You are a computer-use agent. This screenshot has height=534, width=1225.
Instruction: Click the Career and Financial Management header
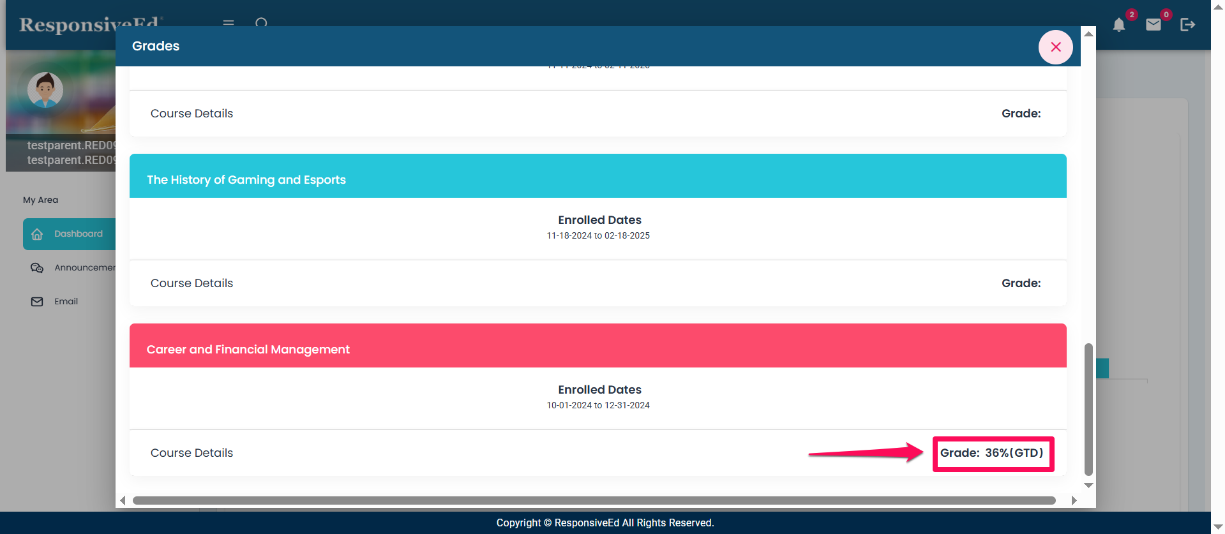click(x=248, y=350)
